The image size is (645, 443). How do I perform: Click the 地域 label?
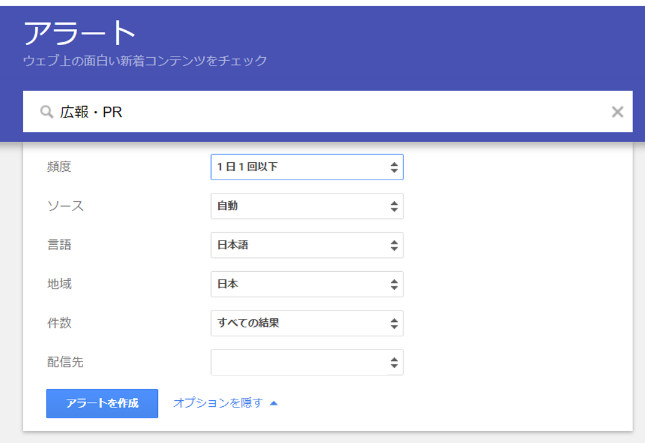pyautogui.click(x=59, y=284)
